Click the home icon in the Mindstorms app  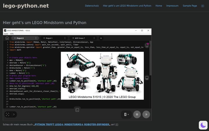click(x=7, y=38)
